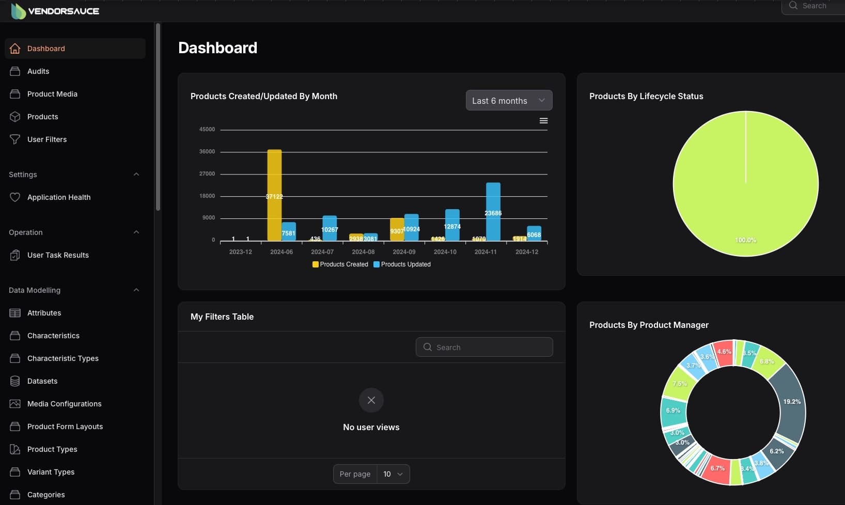
Task: Open the Last 6 months dropdown
Action: click(509, 100)
